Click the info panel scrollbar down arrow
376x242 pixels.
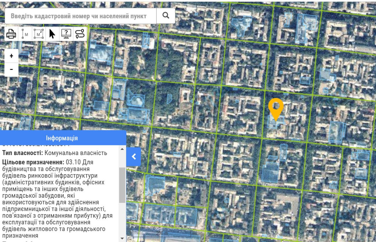(x=122, y=238)
